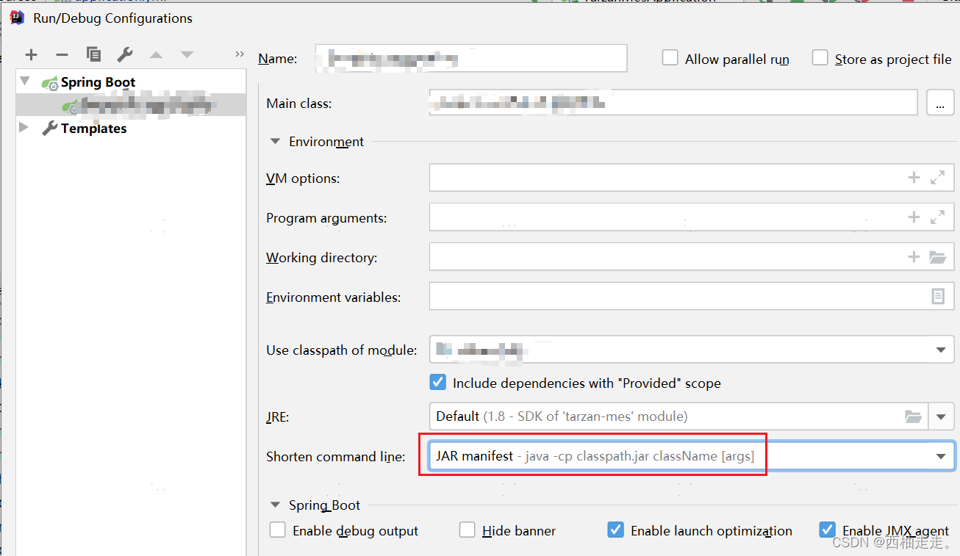Collapse the Environment section
This screenshot has width=960, height=556.
pyautogui.click(x=275, y=141)
